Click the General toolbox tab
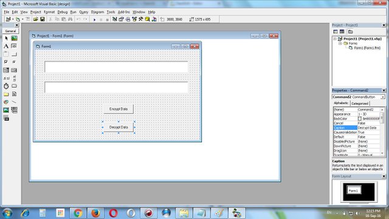 [x=10, y=31]
